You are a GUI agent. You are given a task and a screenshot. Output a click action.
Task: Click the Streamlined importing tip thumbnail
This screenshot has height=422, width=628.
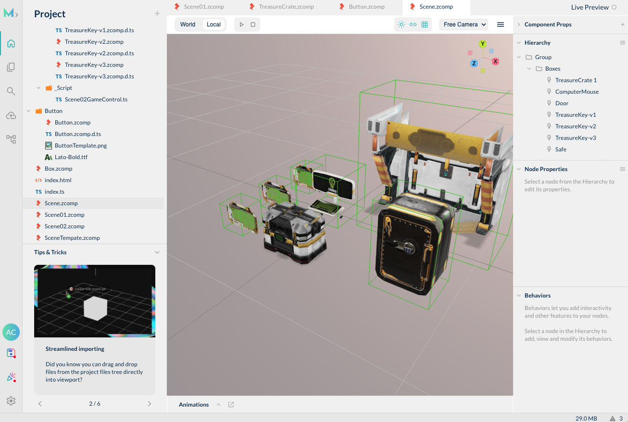[x=95, y=301]
